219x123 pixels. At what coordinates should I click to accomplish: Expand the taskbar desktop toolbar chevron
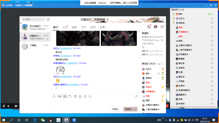163,118
